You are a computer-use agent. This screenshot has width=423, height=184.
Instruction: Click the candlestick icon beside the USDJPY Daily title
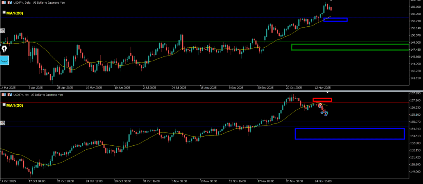10,3
